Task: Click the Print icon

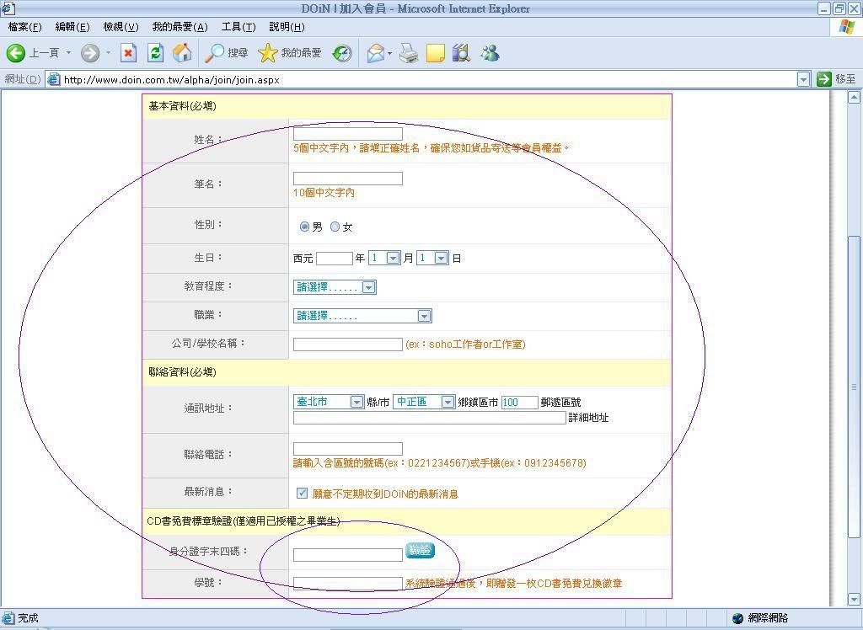Action: [x=409, y=53]
